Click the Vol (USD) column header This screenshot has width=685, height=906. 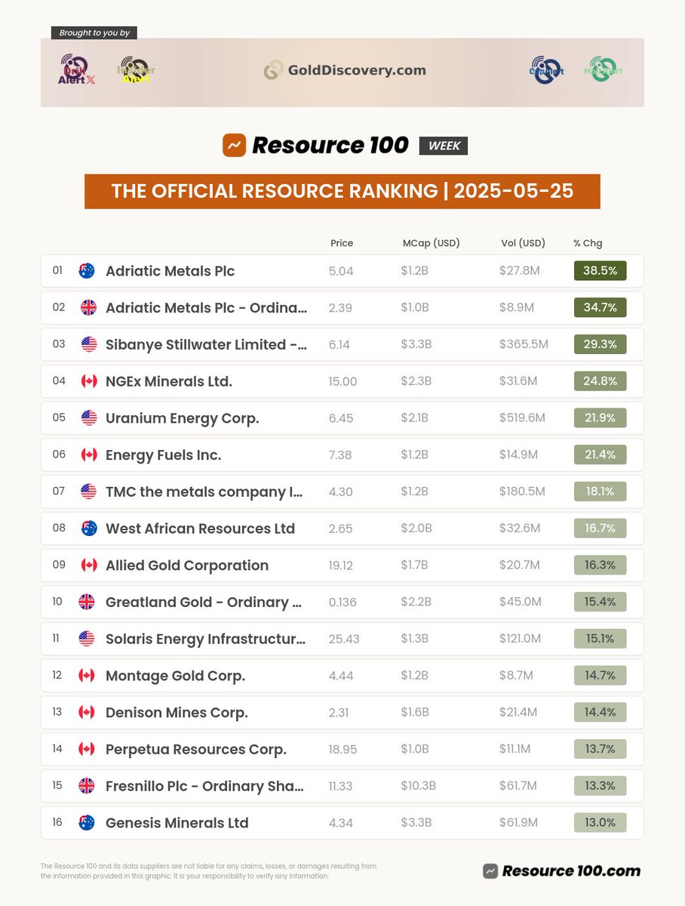coord(523,243)
